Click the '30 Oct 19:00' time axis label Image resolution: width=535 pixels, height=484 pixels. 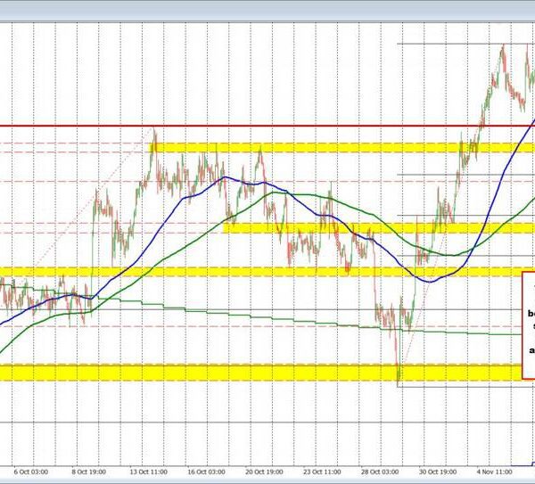tap(438, 472)
